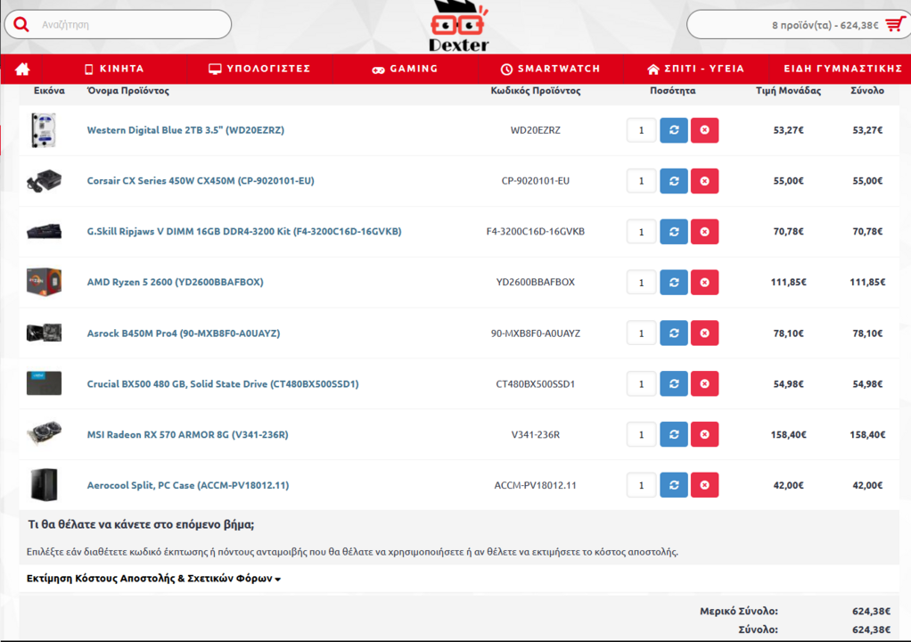
Task: Open G.Skill Ripjaws V DIMM product link
Action: [x=244, y=231]
